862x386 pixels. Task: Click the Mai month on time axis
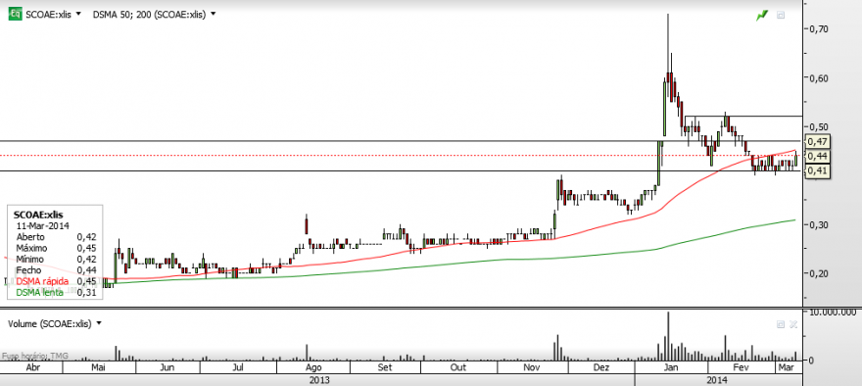pos(99,367)
